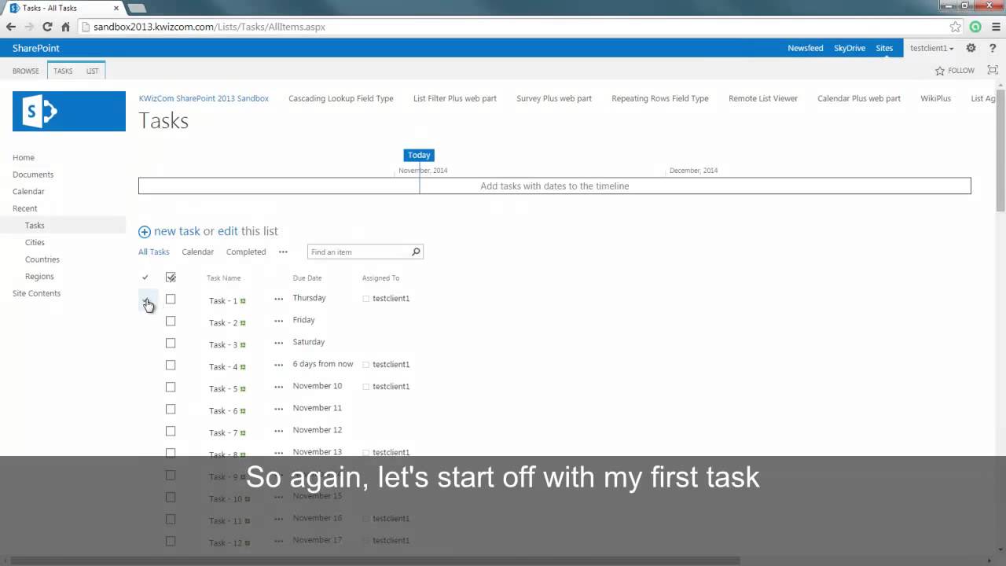The height and width of the screenshot is (566, 1006).
Task: Click the testclient1 assignee of Task - 4
Action: click(391, 365)
